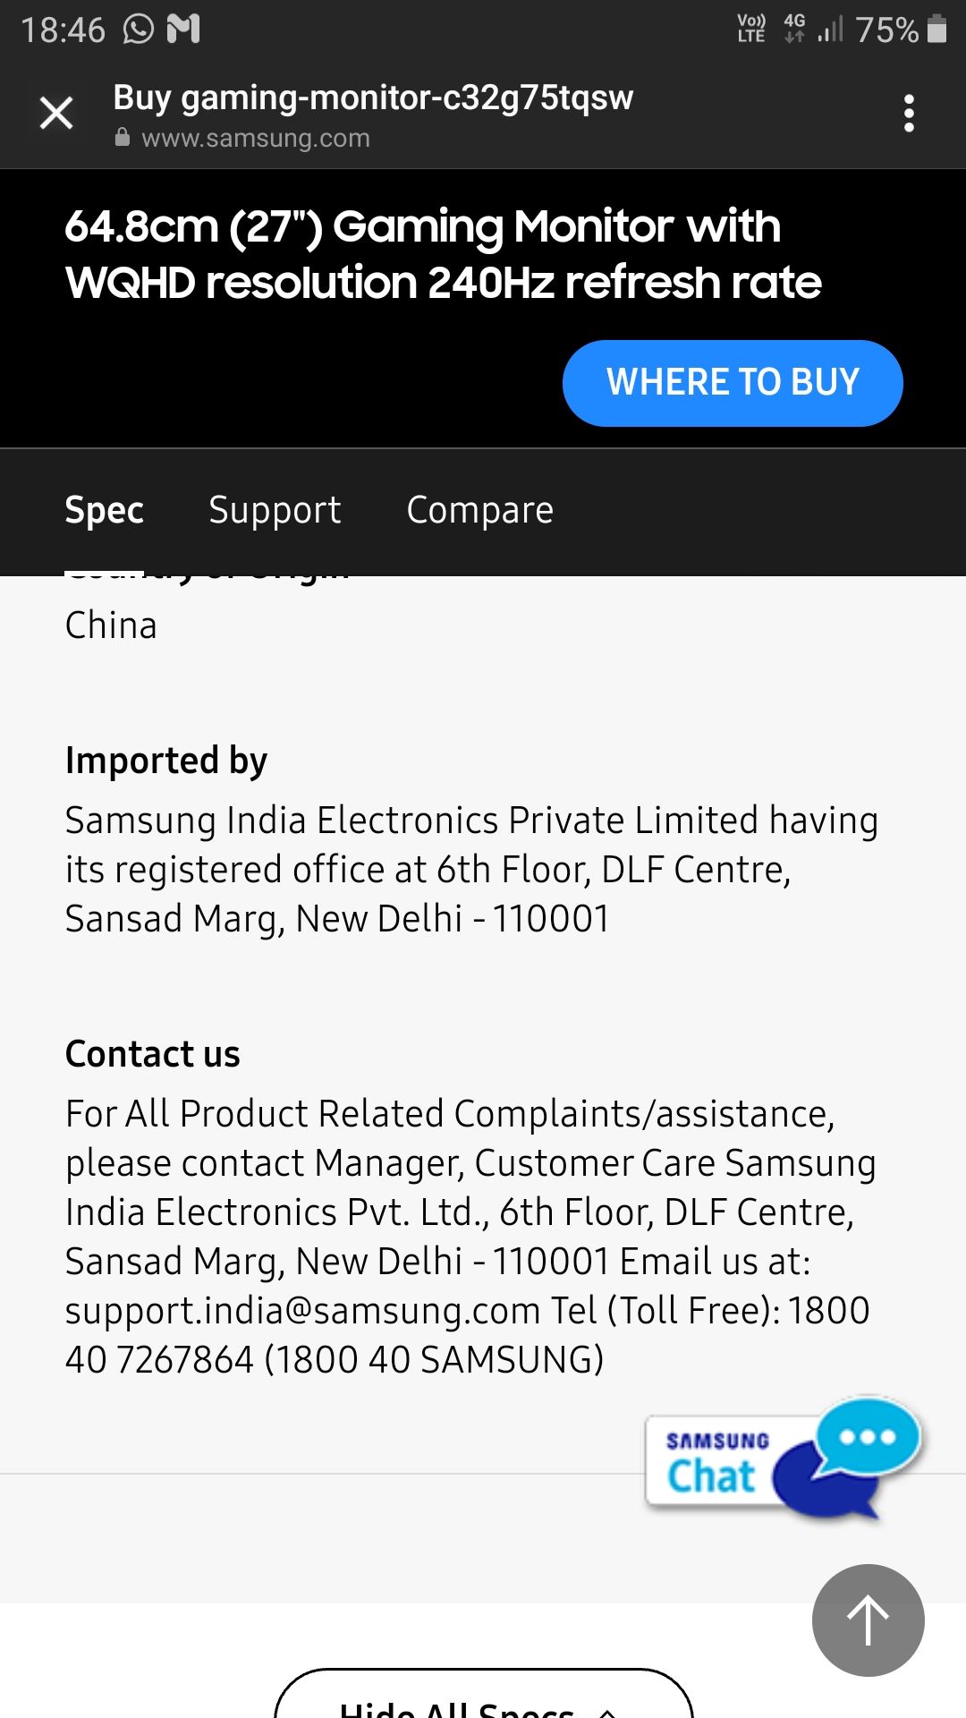Close the browser tab with X icon
Image resolution: width=966 pixels, height=1718 pixels.
[56, 114]
